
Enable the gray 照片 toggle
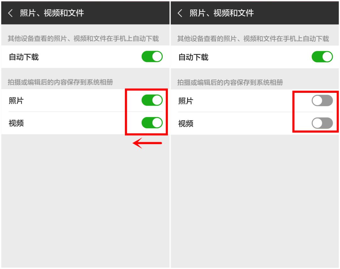click(322, 101)
